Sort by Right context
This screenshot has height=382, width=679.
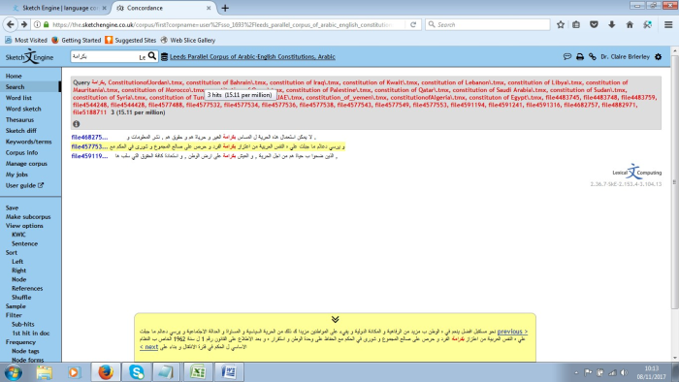click(19, 271)
